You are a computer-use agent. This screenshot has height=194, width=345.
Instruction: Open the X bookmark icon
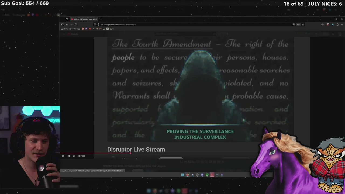pos(93,29)
